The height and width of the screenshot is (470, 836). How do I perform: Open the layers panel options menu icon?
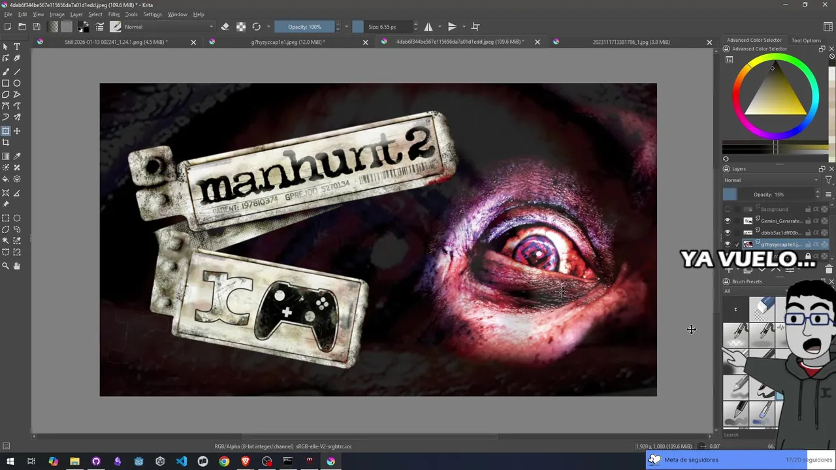(x=829, y=195)
